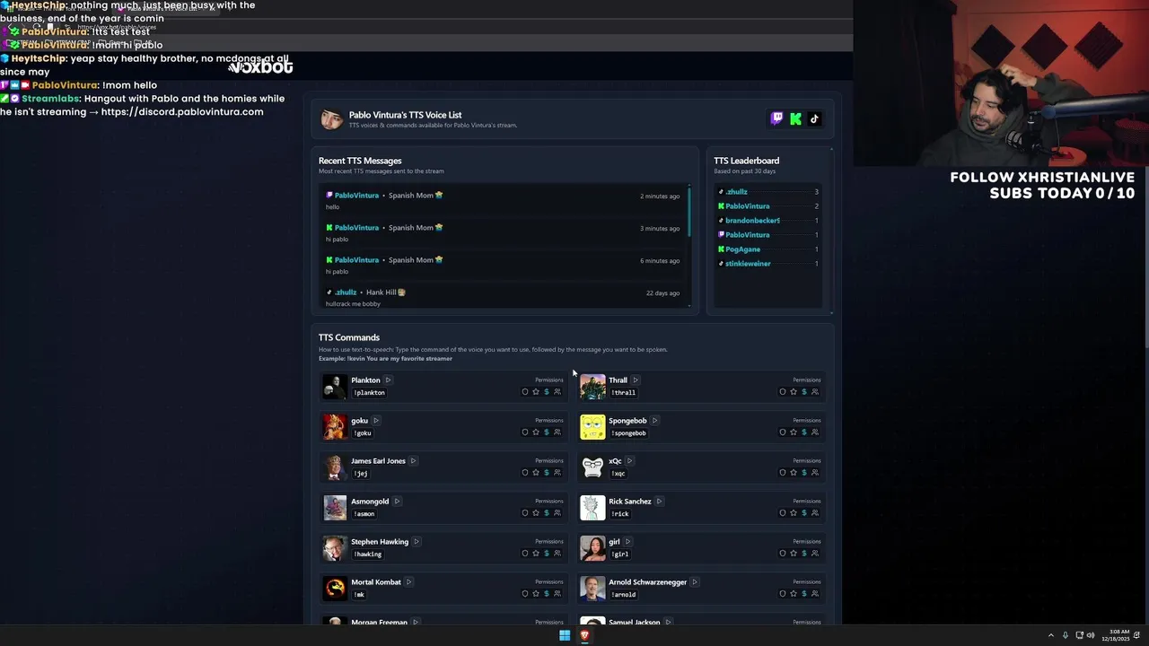Play the Rick Sanchez voice preview
Viewport: 1149px width, 646px height.
pyautogui.click(x=659, y=502)
